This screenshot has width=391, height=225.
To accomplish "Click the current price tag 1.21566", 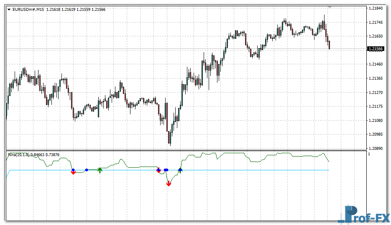I will click(375, 49).
